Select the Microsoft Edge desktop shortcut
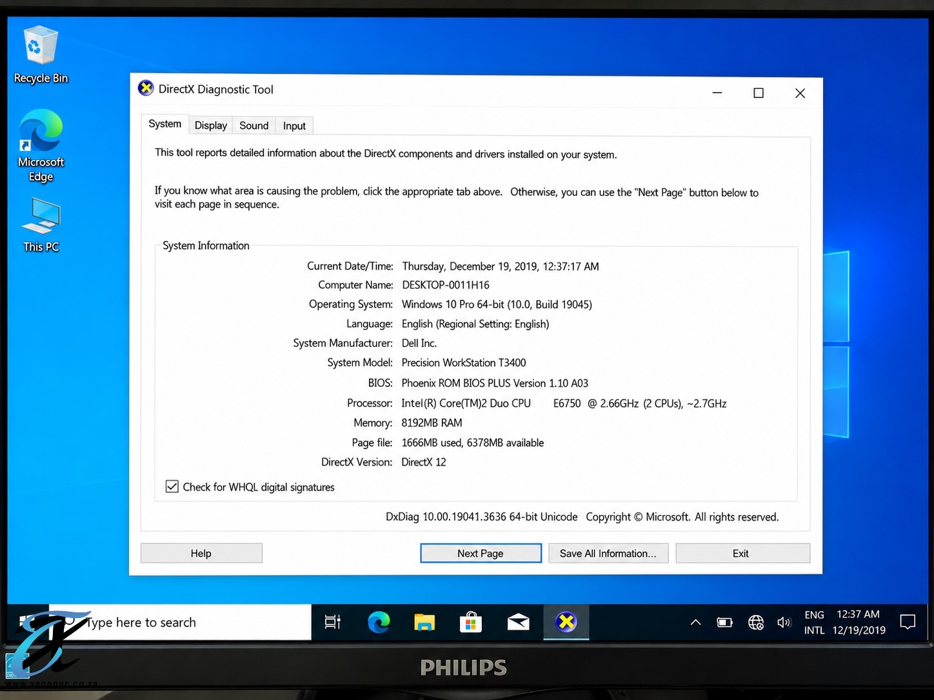The height and width of the screenshot is (700, 934). 41,146
